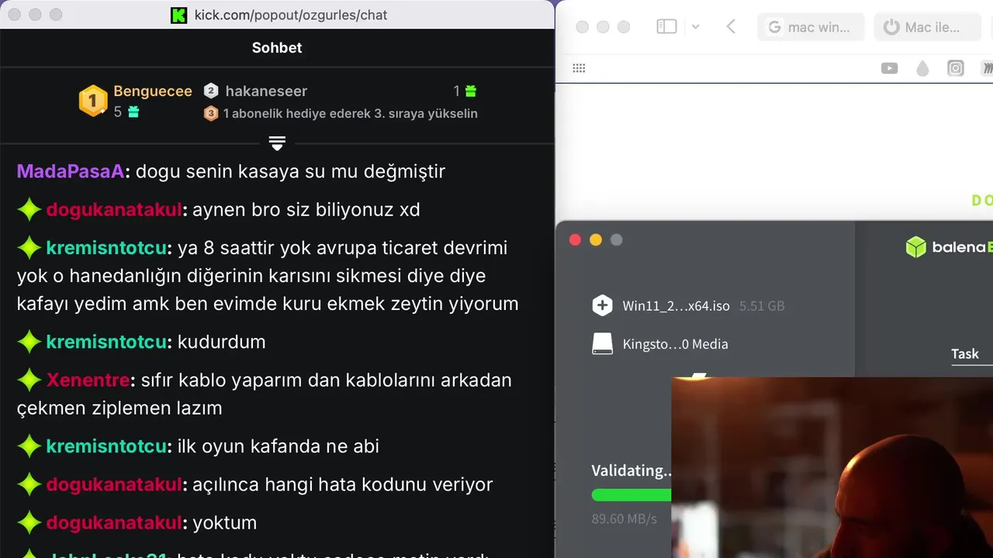993x558 pixels.
Task: Click the rank 2 badge beside hakaneseer
Action: (x=211, y=91)
